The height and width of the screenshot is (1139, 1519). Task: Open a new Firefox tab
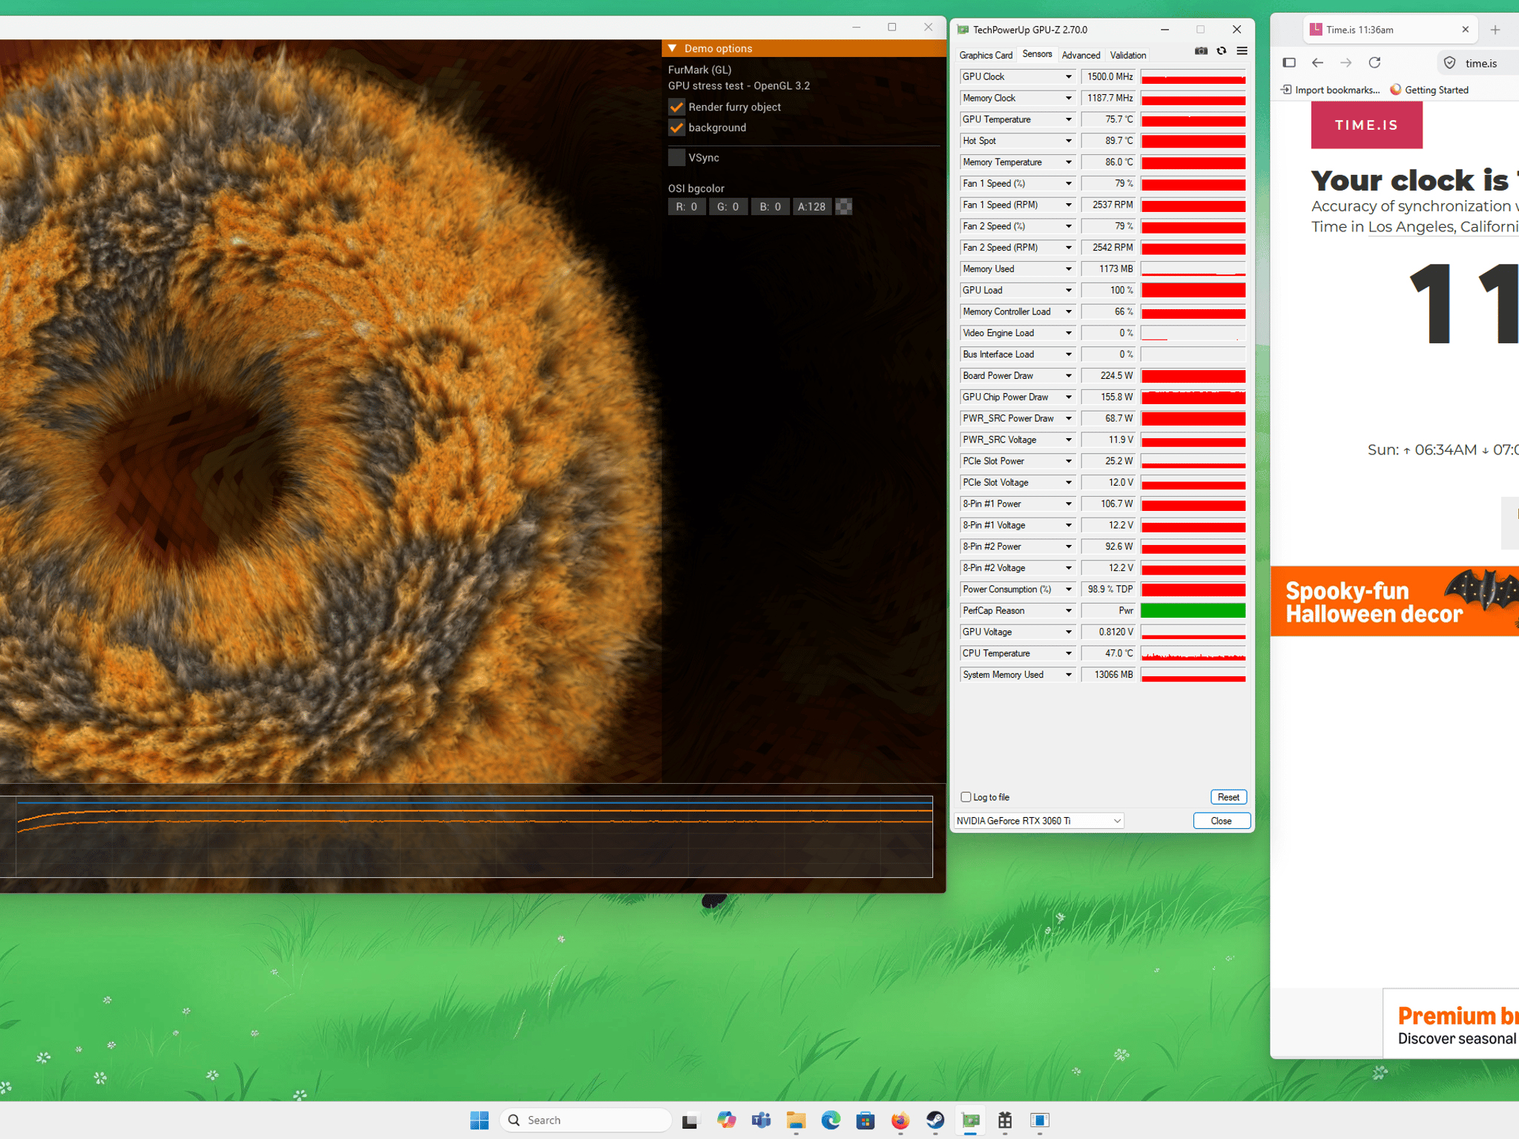coord(1495,30)
